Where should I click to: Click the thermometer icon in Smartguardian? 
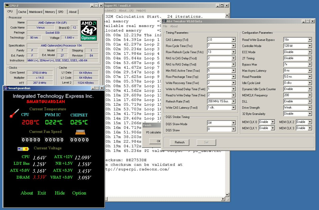pyautogui.click(x=14, y=113)
